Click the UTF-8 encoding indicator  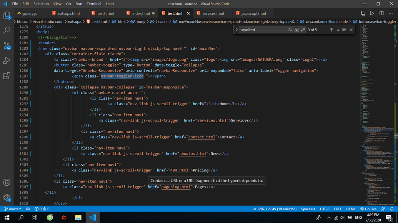(x=325, y=209)
